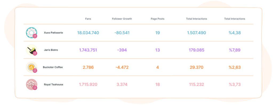This screenshot has height=105, width=273.
Task: Click the Buckster Coffee cup logo
Action: pyautogui.click(x=31, y=67)
